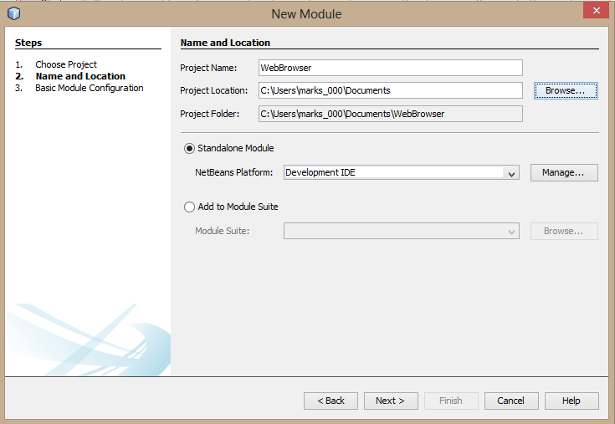Select the Choose Project step in Steps list

(66, 64)
